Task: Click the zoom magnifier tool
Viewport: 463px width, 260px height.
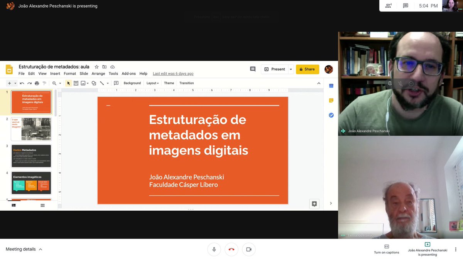Action: click(54, 83)
